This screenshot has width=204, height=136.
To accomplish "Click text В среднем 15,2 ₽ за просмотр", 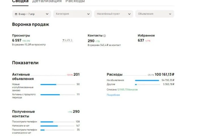I will (x=29, y=44).
